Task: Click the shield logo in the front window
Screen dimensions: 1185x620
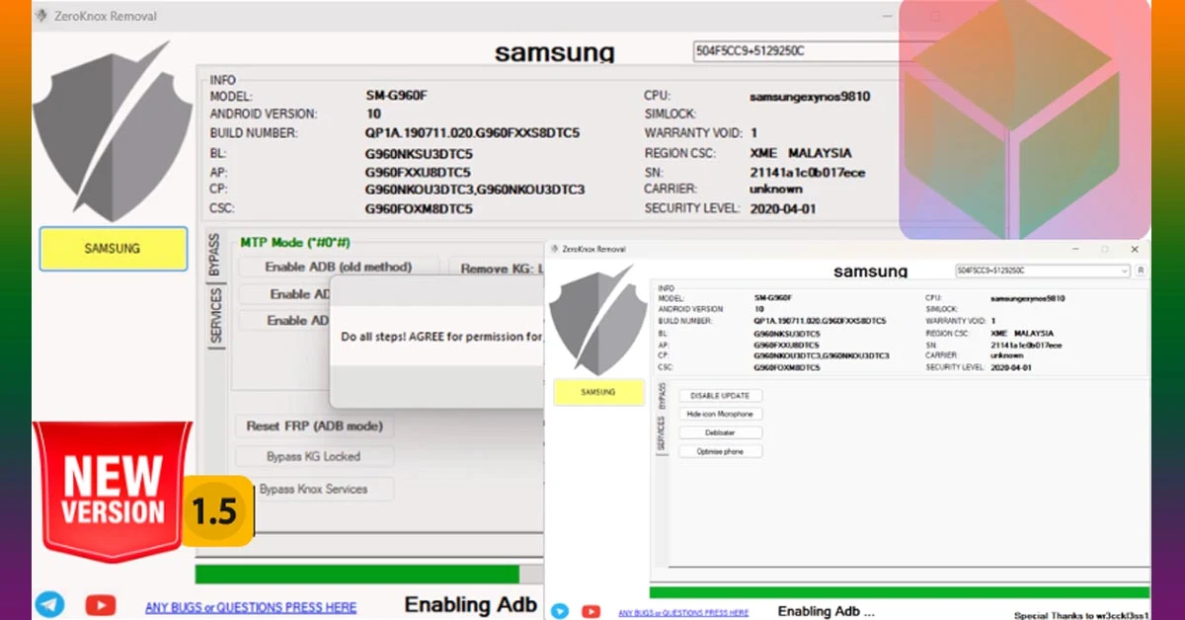Action: click(598, 319)
